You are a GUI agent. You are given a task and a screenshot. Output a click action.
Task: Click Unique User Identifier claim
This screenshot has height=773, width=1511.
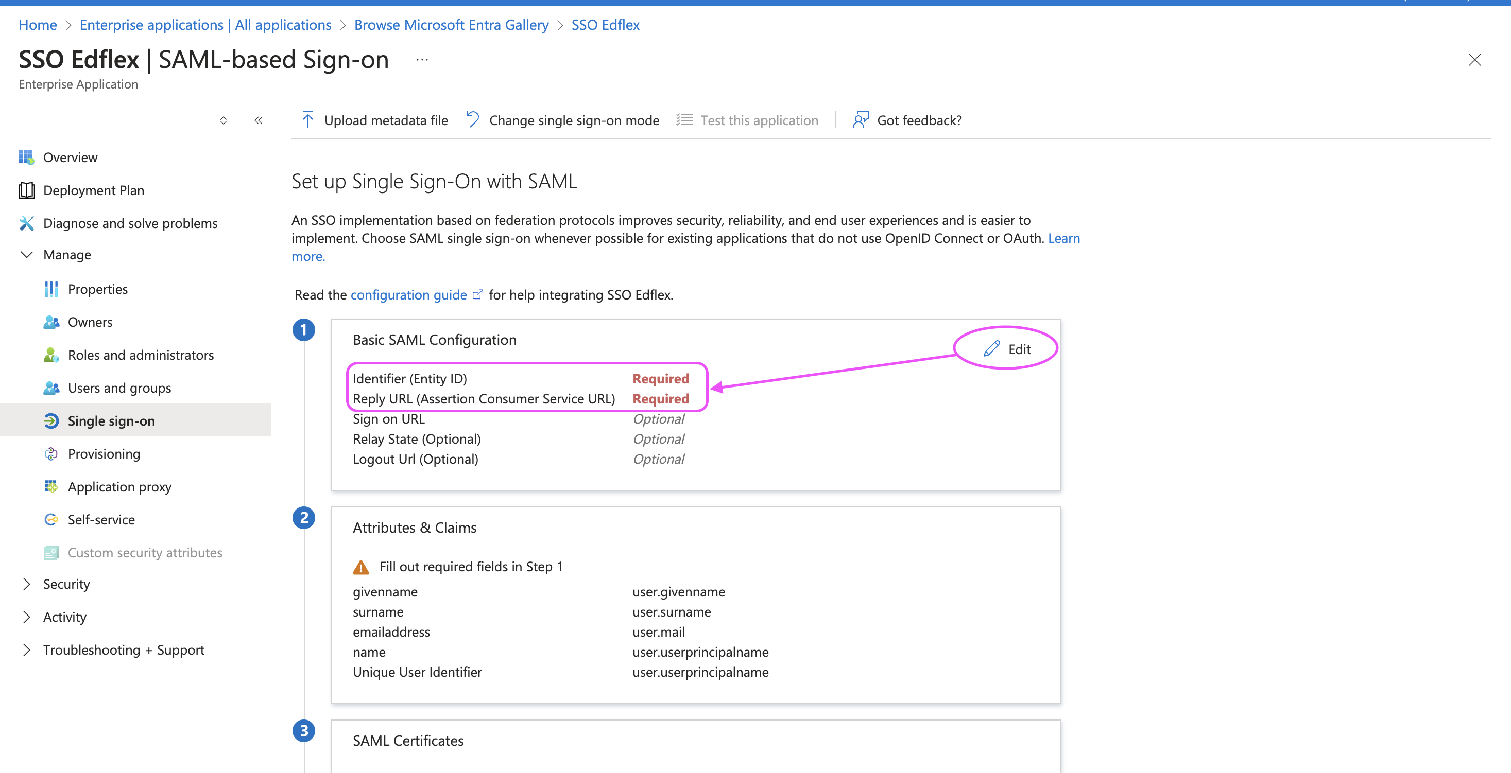coord(417,672)
